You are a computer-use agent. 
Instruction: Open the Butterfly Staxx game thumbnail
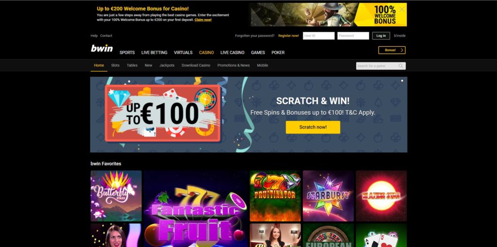pyautogui.click(x=116, y=196)
